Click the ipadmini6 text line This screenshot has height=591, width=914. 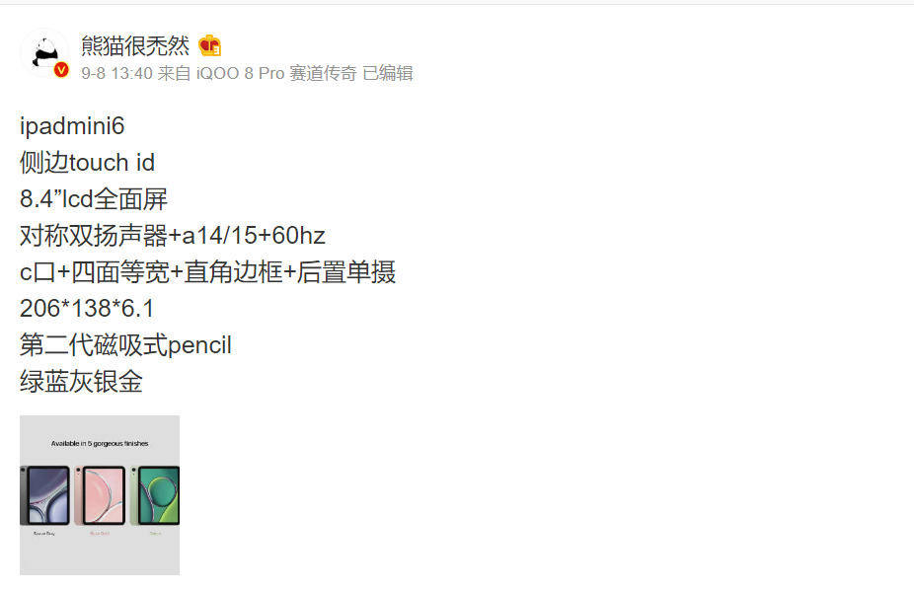72,126
